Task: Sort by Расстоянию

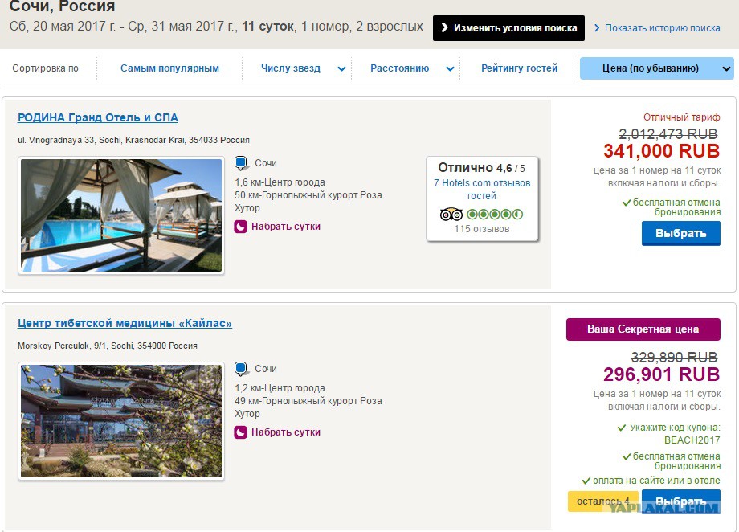Action: tap(400, 68)
